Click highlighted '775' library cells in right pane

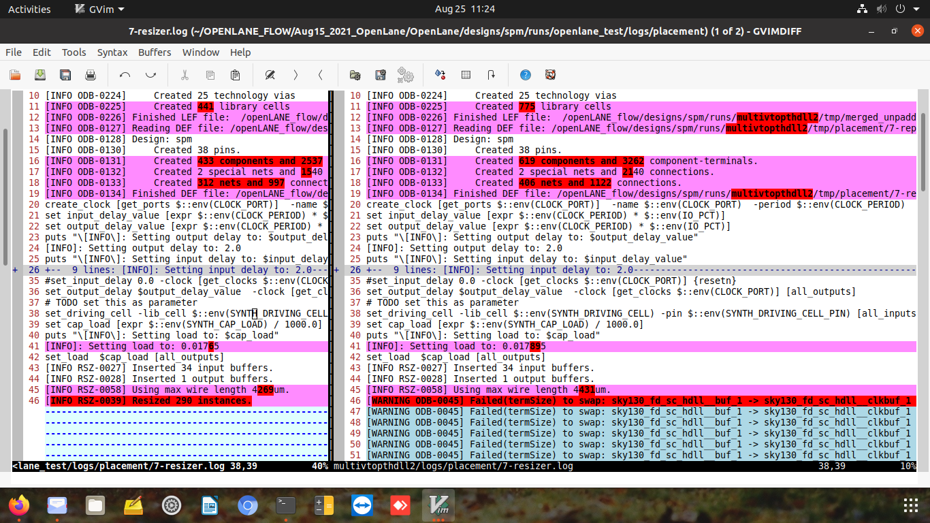(x=527, y=106)
